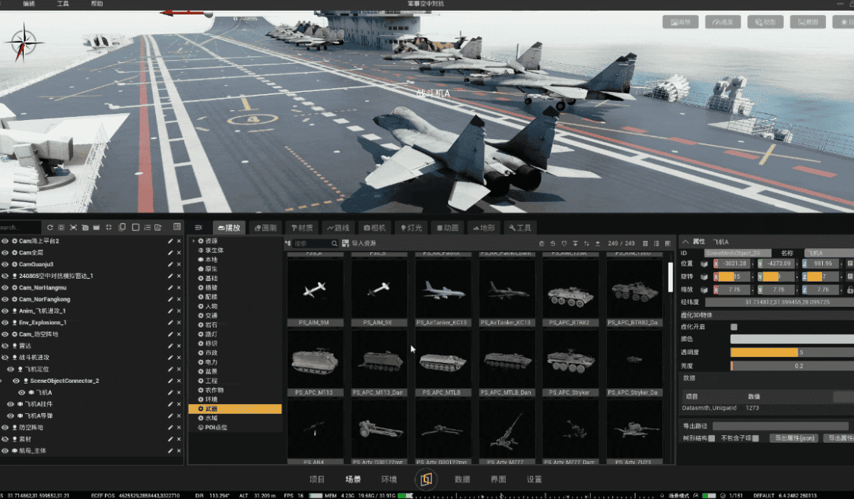
Task: Expand the 资源 category in asset tree
Action: click(193, 241)
